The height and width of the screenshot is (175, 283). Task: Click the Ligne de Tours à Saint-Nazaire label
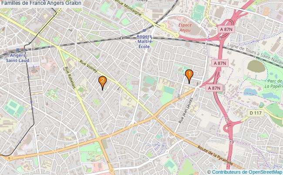255,53
